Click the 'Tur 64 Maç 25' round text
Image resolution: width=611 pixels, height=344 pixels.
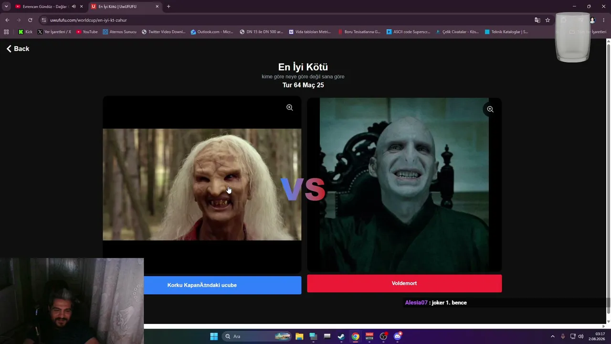pos(303,85)
